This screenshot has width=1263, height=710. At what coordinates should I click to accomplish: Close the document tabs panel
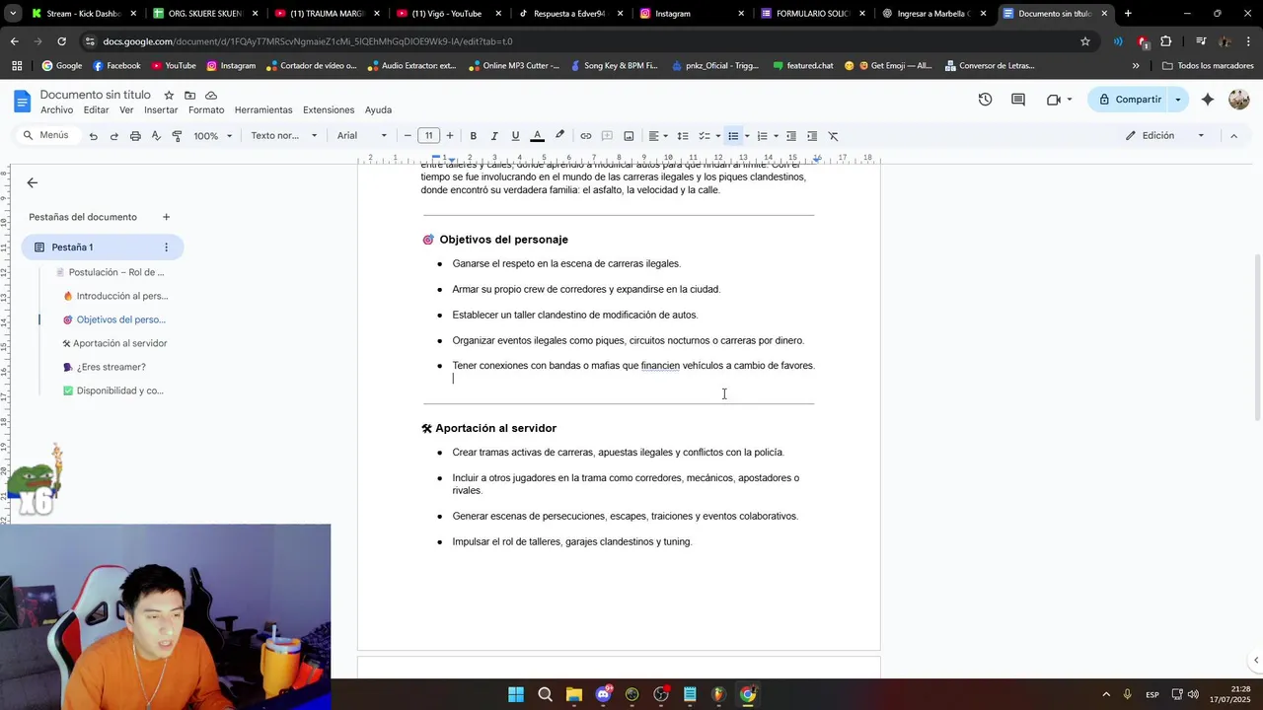(32, 182)
